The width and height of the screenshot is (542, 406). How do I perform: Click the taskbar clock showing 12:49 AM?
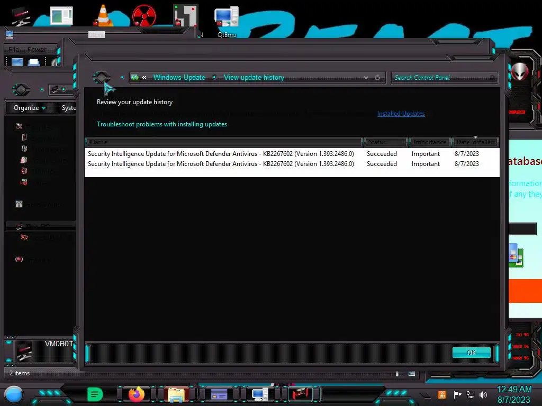(514, 390)
